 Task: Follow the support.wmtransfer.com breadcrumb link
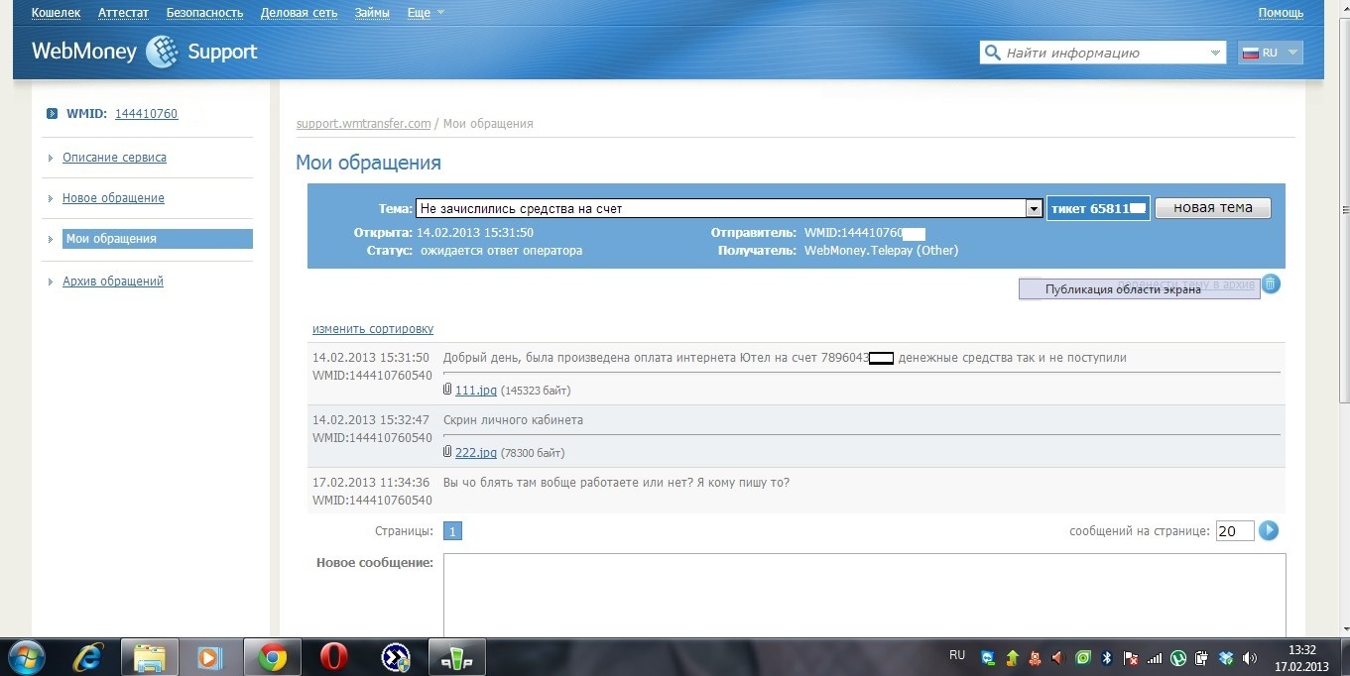(x=364, y=124)
